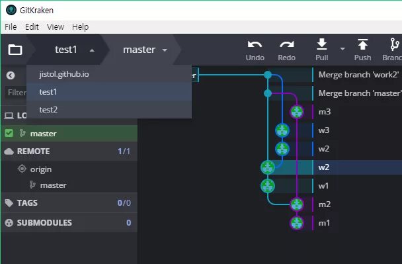Viewport: 402px width, 264px height.
Task: Click the m1 commit avatar node
Action: tap(297, 223)
